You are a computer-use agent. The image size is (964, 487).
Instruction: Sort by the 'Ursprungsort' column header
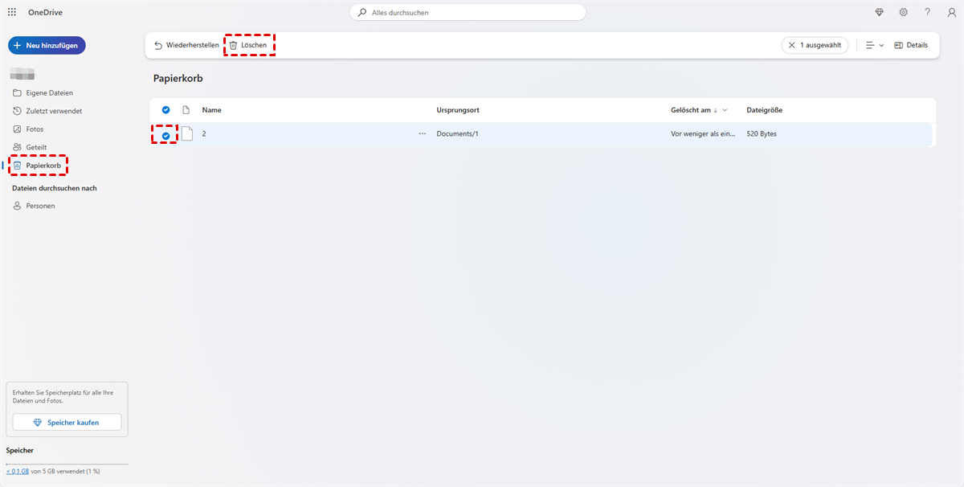458,110
